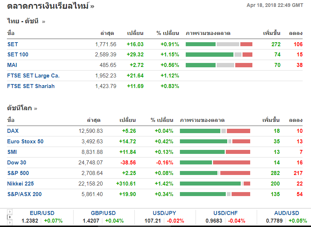
Task: Click the Dow 30 market overview bar
Action: (x=215, y=163)
